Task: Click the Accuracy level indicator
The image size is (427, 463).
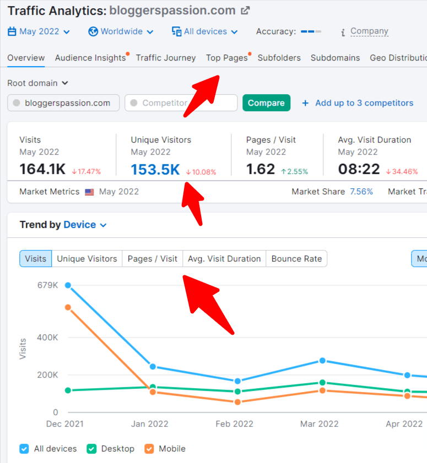Action: [311, 31]
